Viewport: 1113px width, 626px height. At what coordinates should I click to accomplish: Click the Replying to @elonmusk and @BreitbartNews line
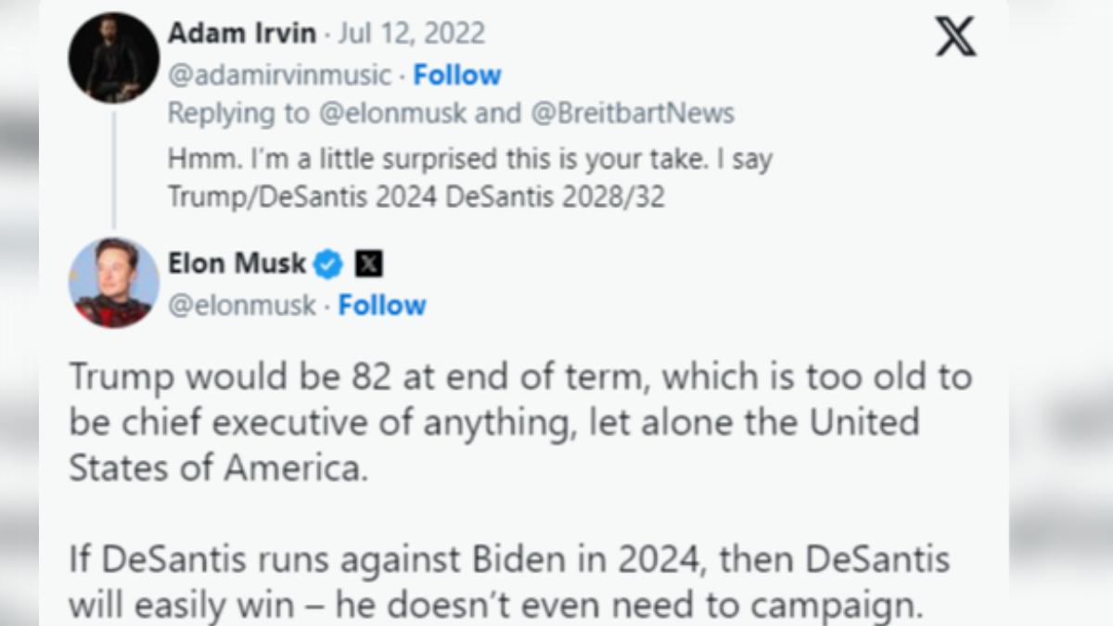(x=451, y=114)
